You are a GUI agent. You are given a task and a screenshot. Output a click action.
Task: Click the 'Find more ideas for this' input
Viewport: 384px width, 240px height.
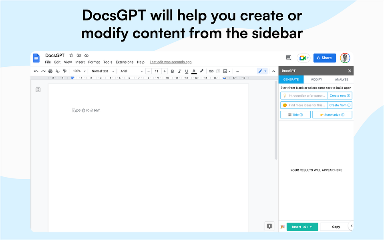coord(304,105)
